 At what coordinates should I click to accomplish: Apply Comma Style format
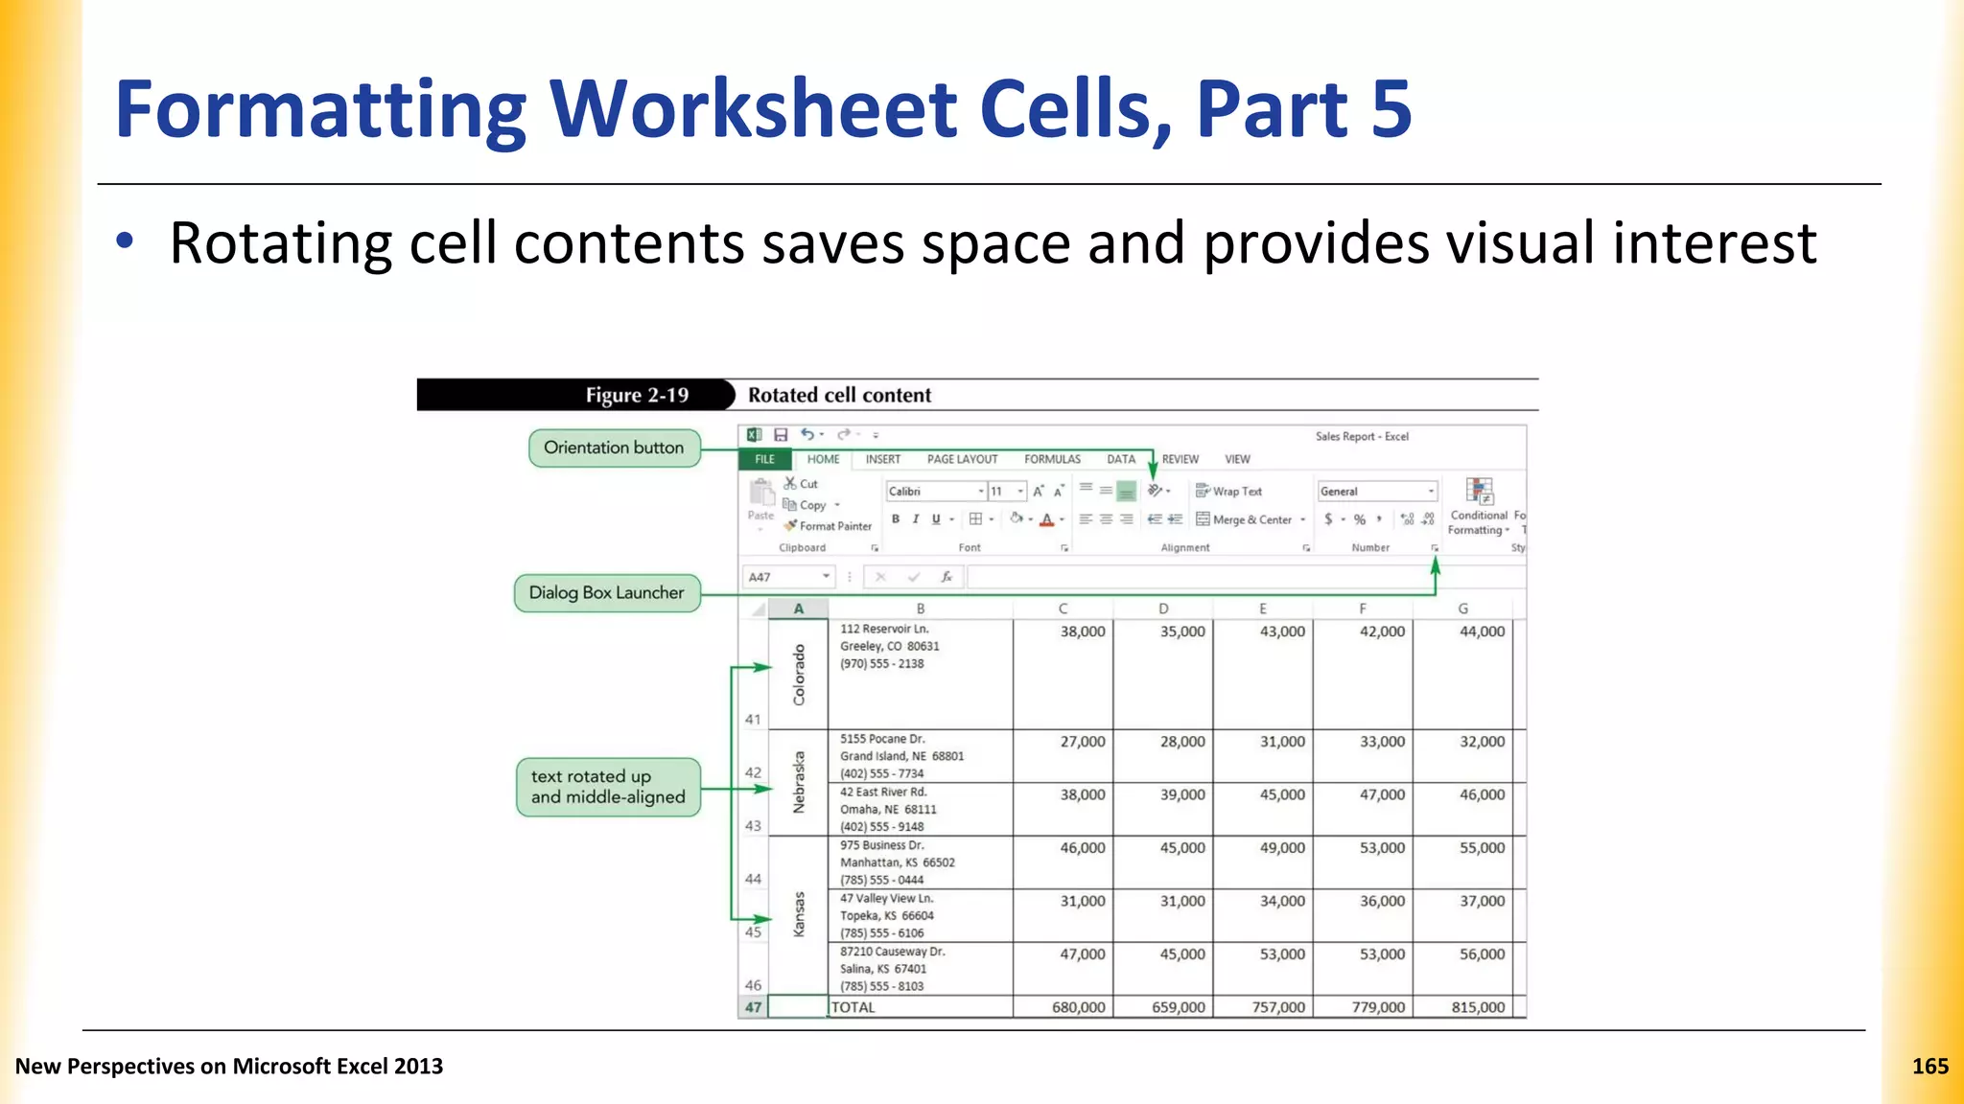click(1379, 519)
